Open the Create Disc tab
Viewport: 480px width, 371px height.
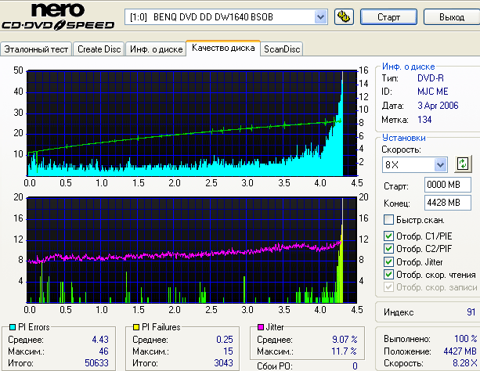pyautogui.click(x=99, y=49)
